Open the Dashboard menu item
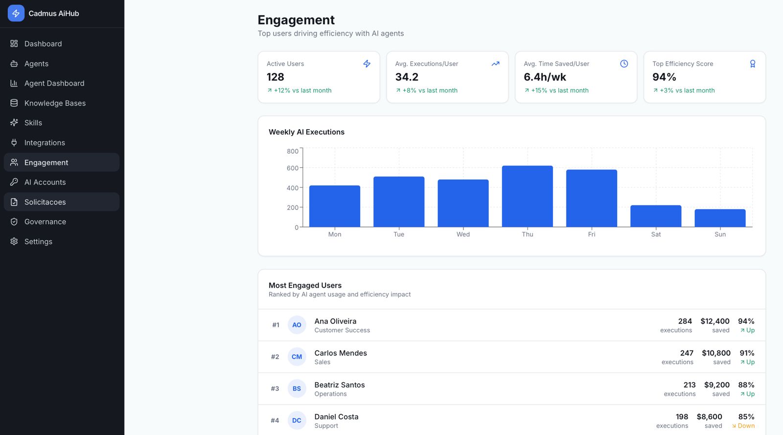The height and width of the screenshot is (435, 783). coord(62,44)
